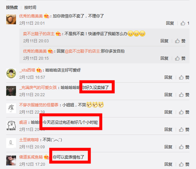Viewport: 196px width, 169px height.
Task: Reply to _xita西塔's comment
Action: (x=168, y=77)
